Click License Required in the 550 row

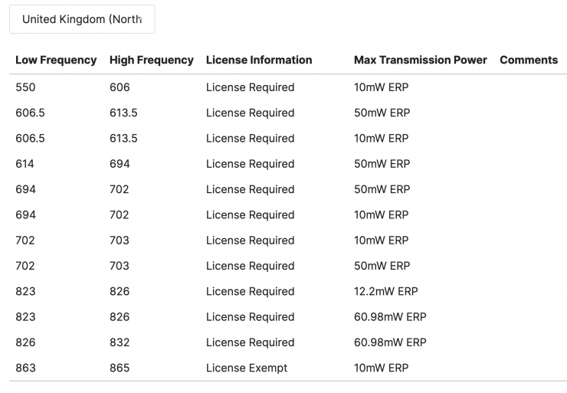(x=250, y=87)
